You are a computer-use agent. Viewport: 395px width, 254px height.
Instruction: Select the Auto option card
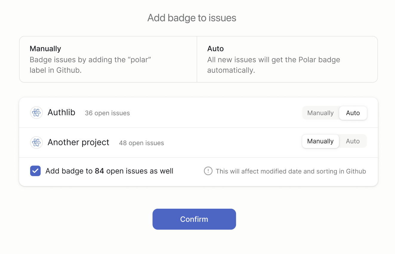click(x=287, y=59)
